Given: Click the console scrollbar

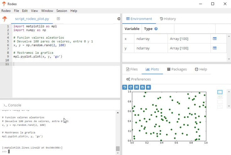Looking at the screenshot, I should (118, 148).
